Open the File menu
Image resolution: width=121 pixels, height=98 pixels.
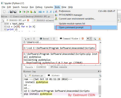[x=3, y=7]
